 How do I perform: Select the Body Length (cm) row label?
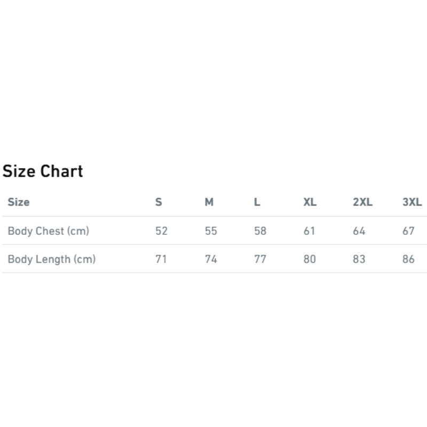pos(52,259)
